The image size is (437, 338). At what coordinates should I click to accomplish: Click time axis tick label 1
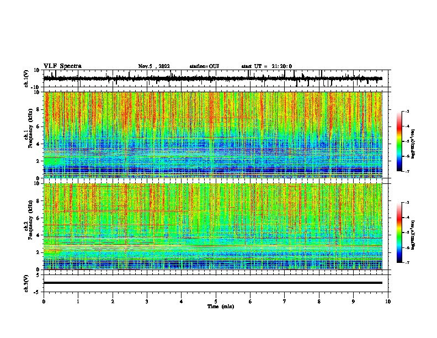pyautogui.click(x=78, y=302)
